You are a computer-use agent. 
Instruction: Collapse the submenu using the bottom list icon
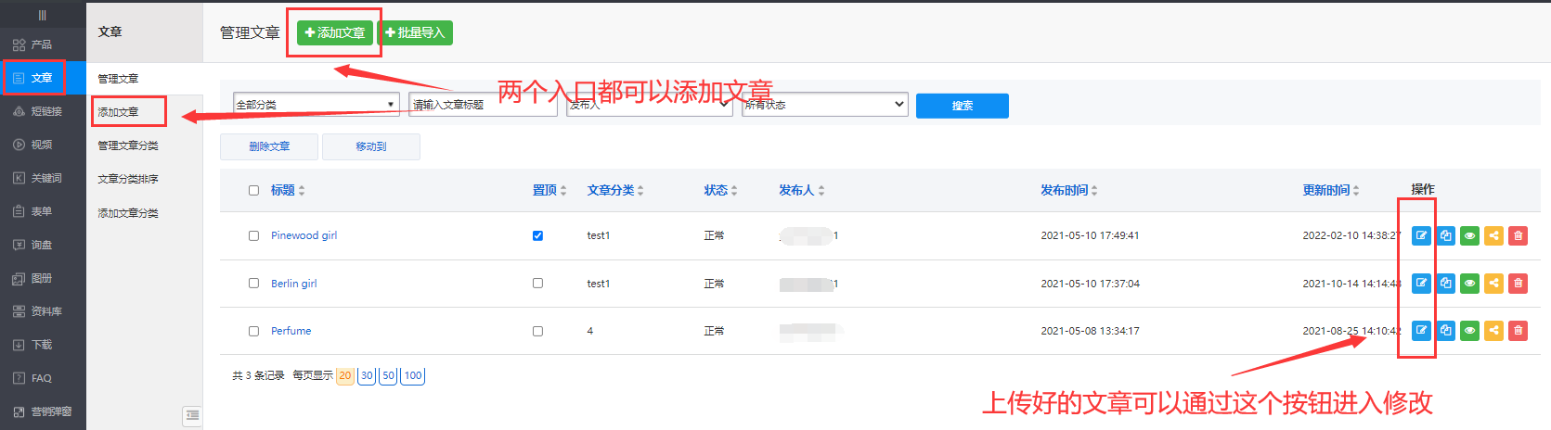coord(192,416)
